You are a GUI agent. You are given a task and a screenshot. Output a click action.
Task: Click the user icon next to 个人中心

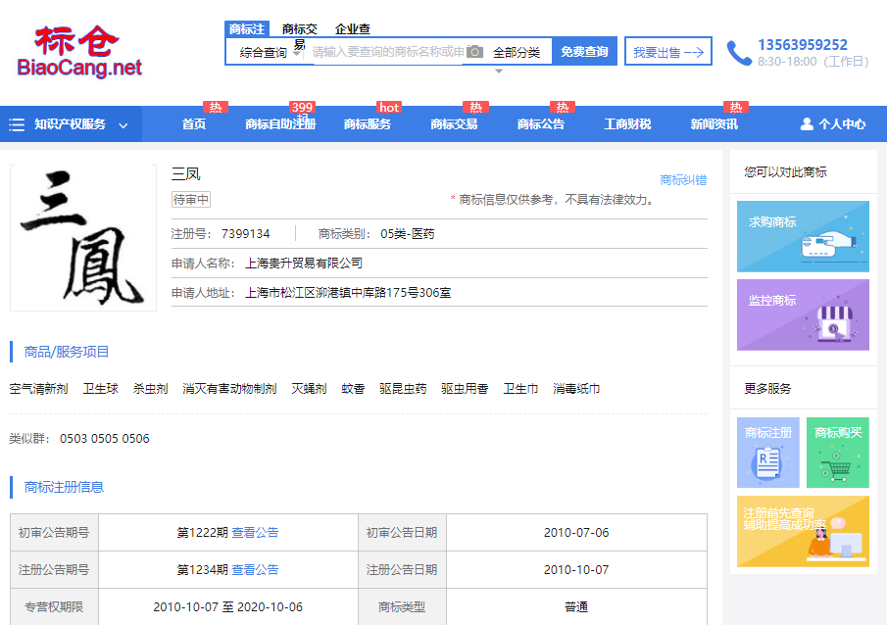click(x=807, y=123)
